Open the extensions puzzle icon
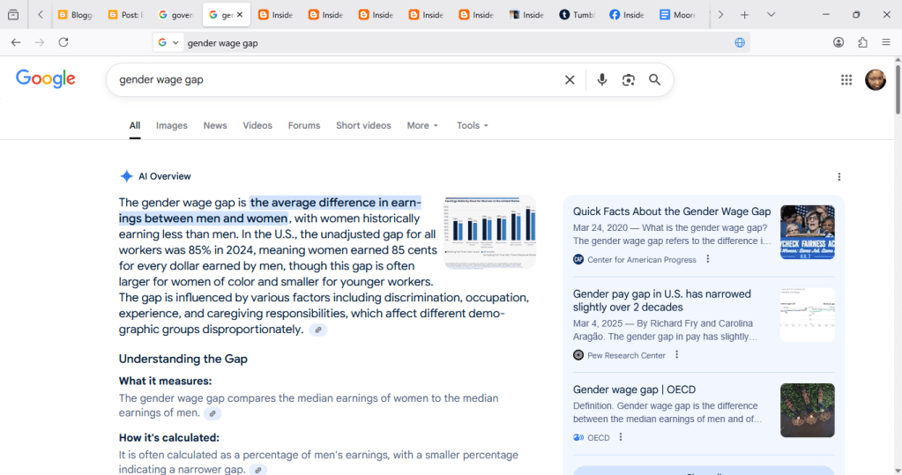This screenshot has height=475, width=902. click(x=862, y=42)
